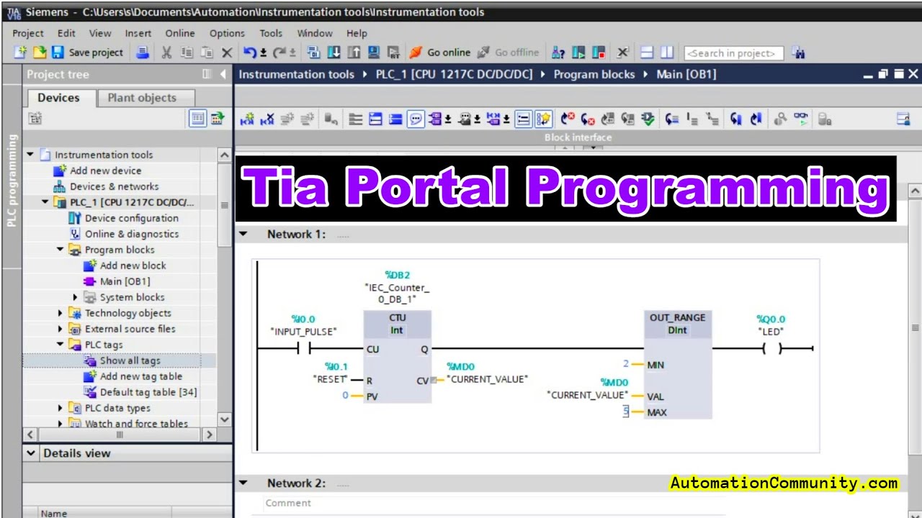Click the Download to device icon
The image size is (922, 518).
pyautogui.click(x=334, y=53)
